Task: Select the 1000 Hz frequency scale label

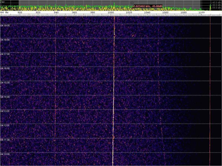Action: pos(111,12)
